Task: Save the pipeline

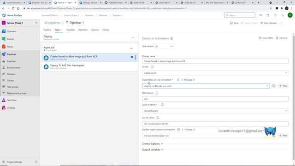Action: click(x=234, y=23)
